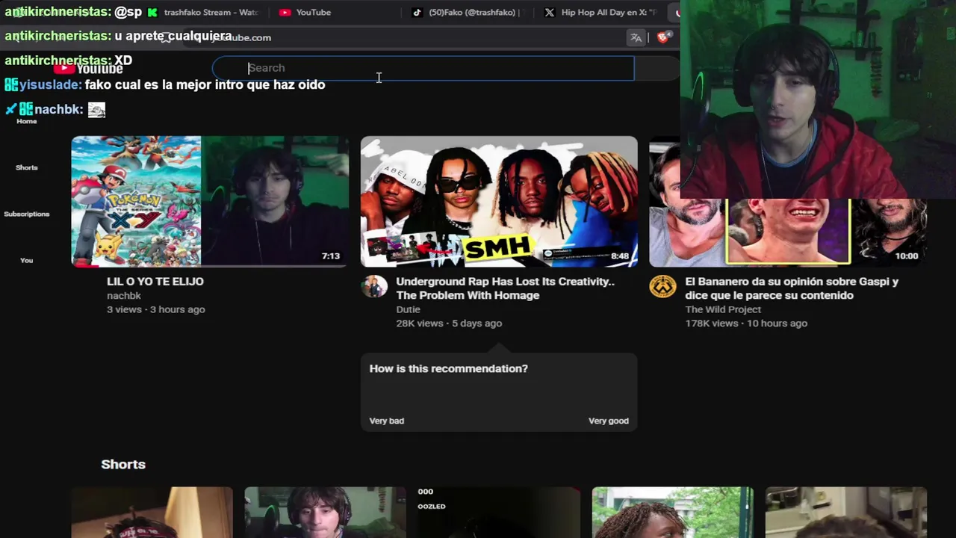This screenshot has height=538, width=956.
Task: Click the 8:48 duration badge
Action: [x=620, y=256]
